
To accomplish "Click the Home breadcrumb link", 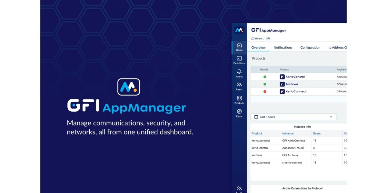I will tap(258, 39).
